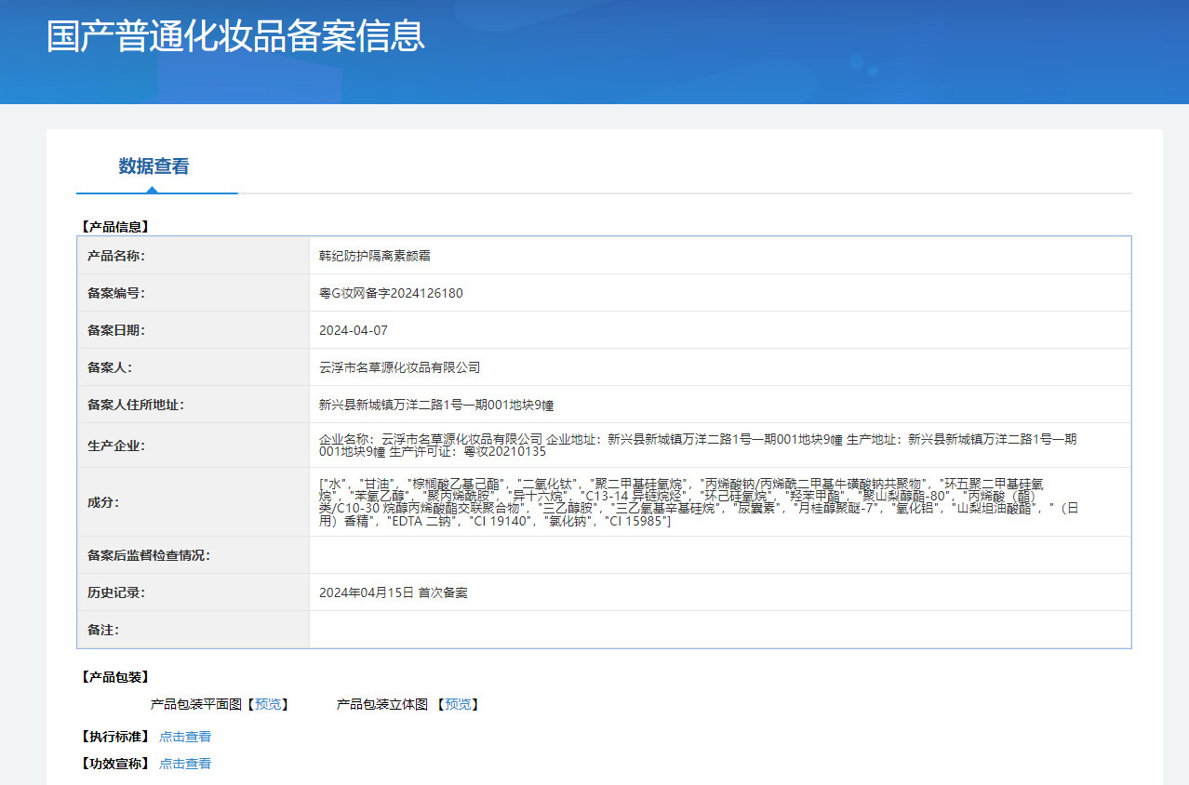
Task: Click 点击查看 next to 执行标准
Action: 185,737
